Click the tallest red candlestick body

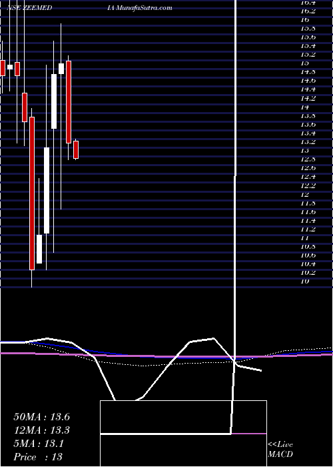pyautogui.click(x=32, y=193)
